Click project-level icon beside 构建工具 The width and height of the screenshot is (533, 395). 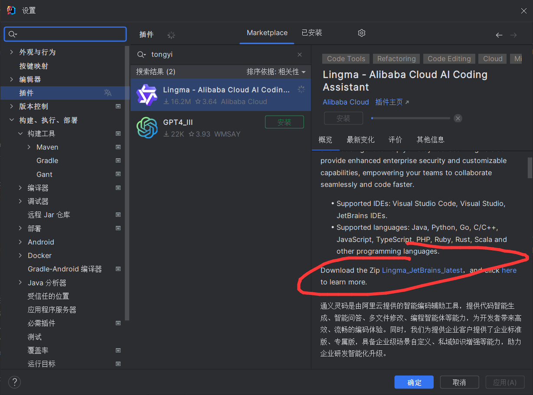pos(118,134)
